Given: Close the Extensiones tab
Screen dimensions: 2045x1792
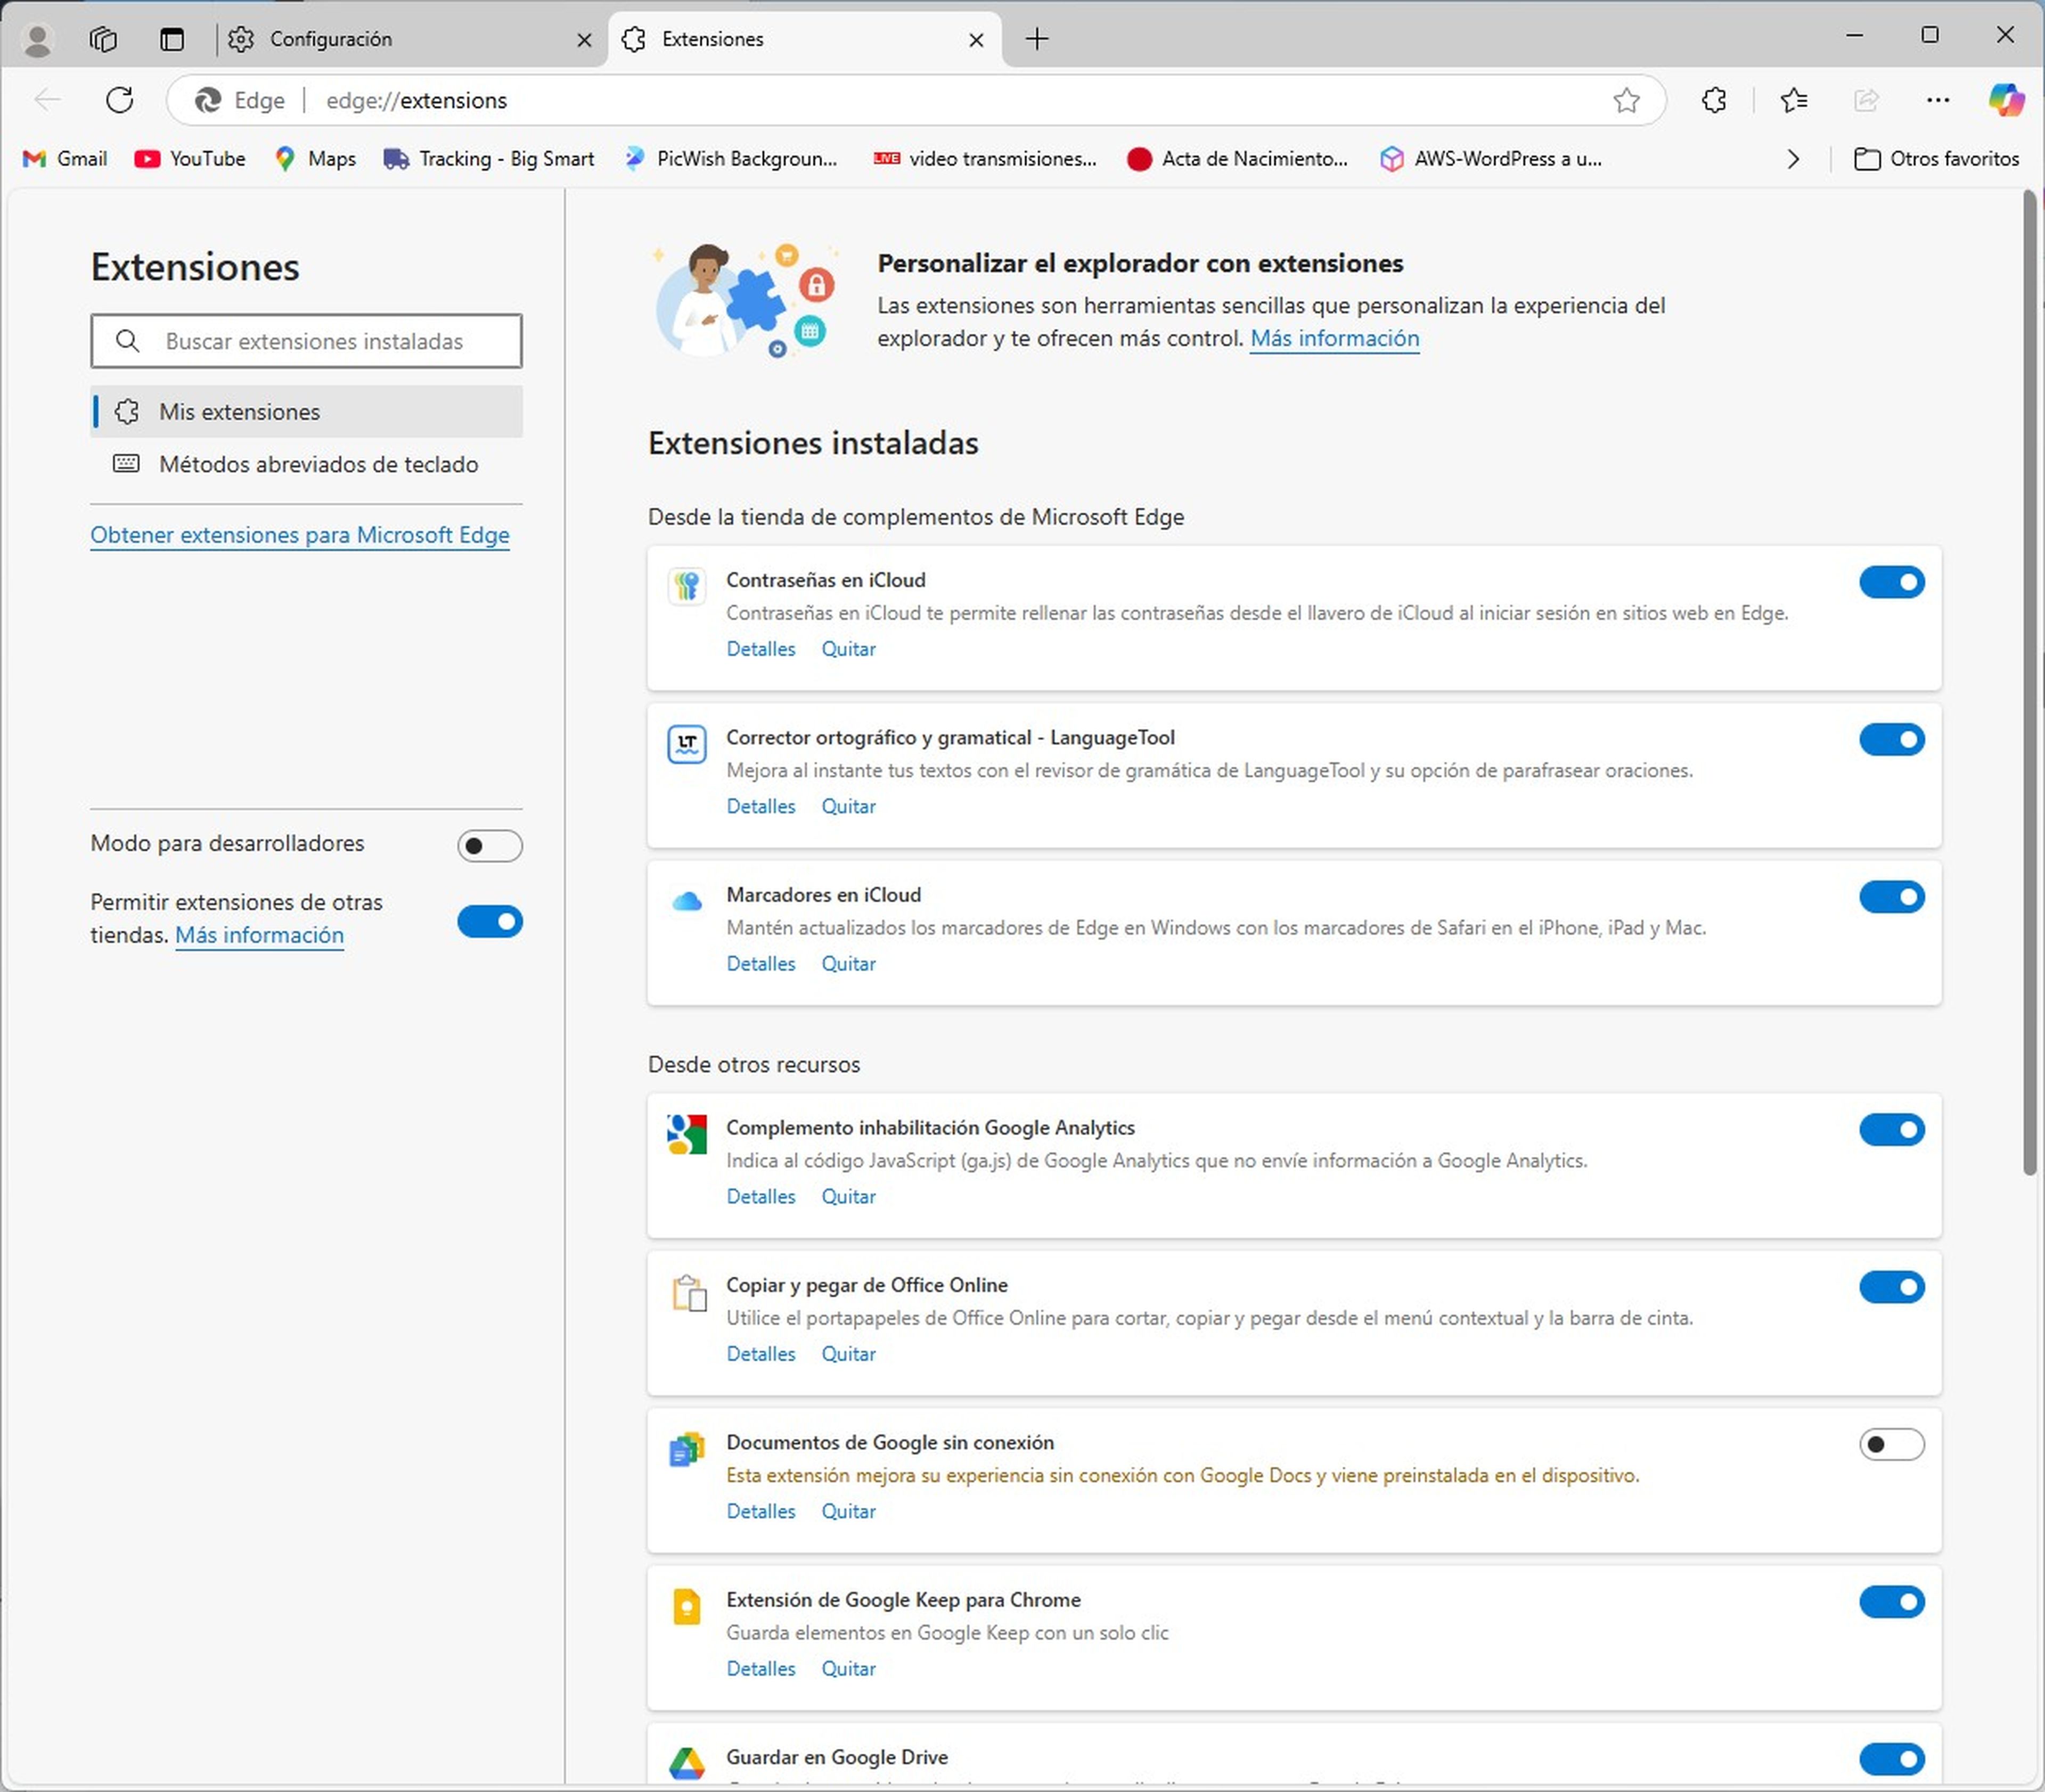Looking at the screenshot, I should click(x=977, y=40).
